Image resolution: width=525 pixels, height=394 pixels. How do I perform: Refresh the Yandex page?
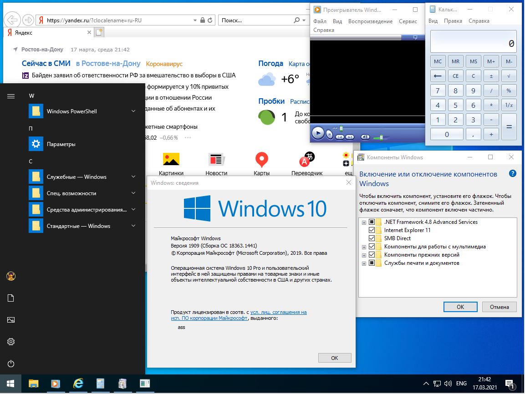pos(210,20)
